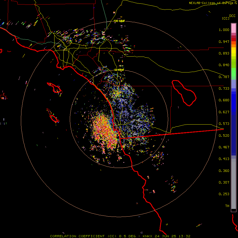
Task: Click the bright green segment of the color bar
Action: coord(234,72)
